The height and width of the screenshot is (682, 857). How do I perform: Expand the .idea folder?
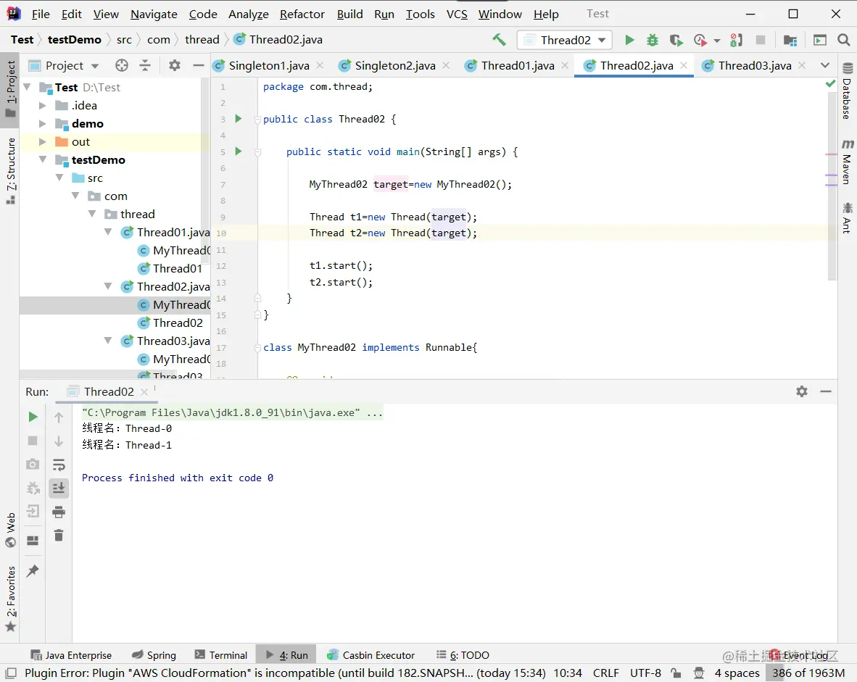point(42,106)
